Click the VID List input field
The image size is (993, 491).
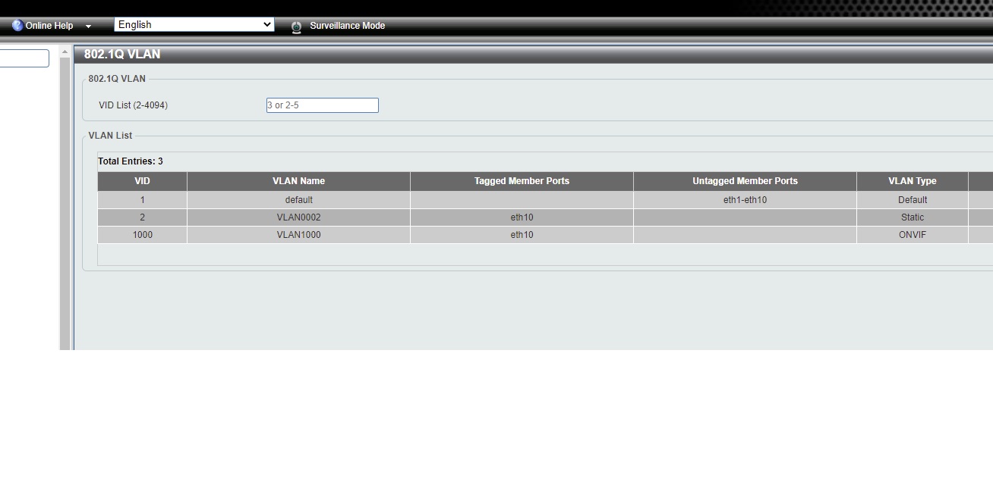click(322, 105)
